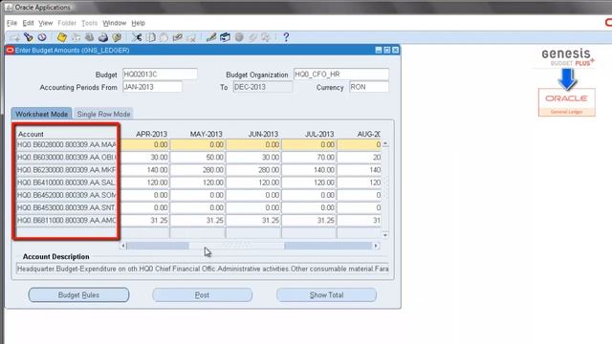Click the 70.00 cell under JUL-2013
The width and height of the screenshot is (612, 344).
[309, 157]
